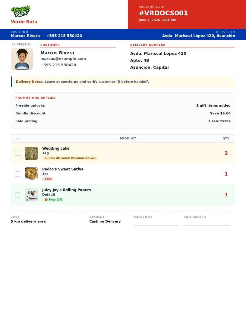Screen dimensions: 246x318
Task: Select '1 sale items' text
Action: [x=219, y=121]
